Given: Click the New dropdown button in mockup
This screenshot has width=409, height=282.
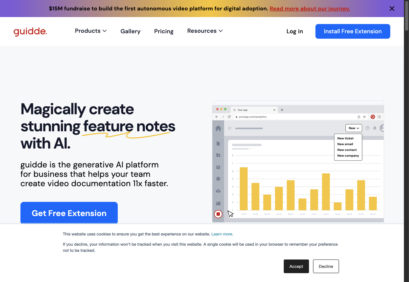Looking at the screenshot, I should tap(354, 128).
